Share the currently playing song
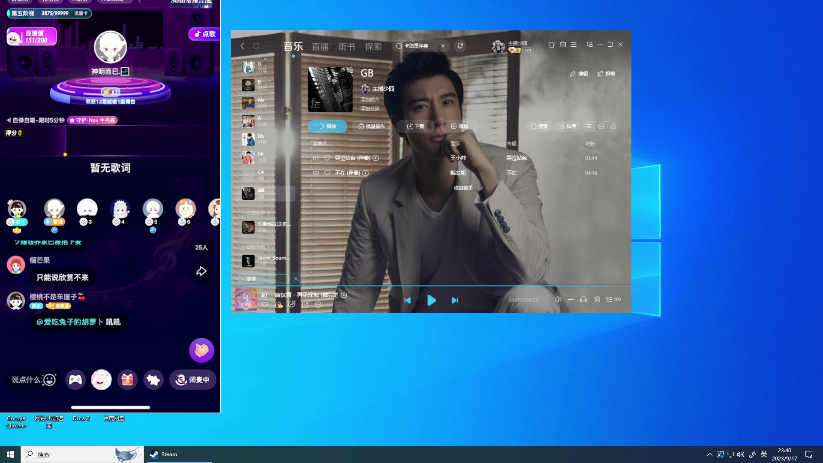Screen dimensions: 823x463 305,305
